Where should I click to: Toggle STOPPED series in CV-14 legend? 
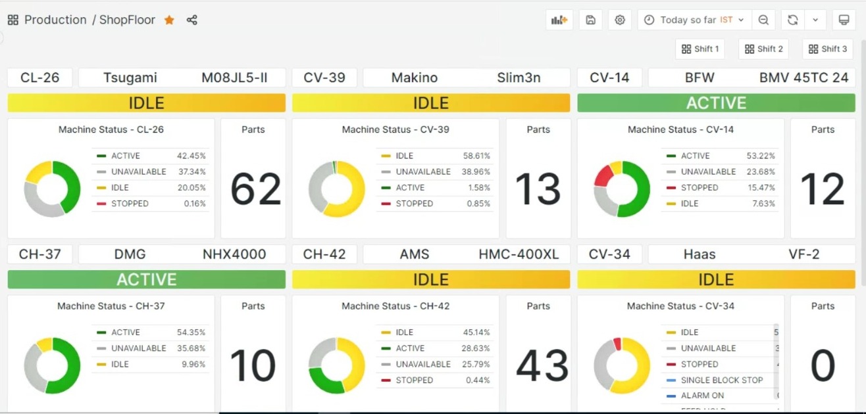click(700, 187)
